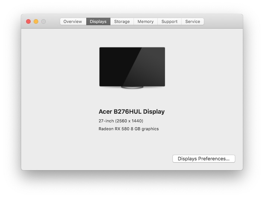Open the Storage tab
Image resolution: width=264 pixels, height=198 pixels.
coord(122,21)
